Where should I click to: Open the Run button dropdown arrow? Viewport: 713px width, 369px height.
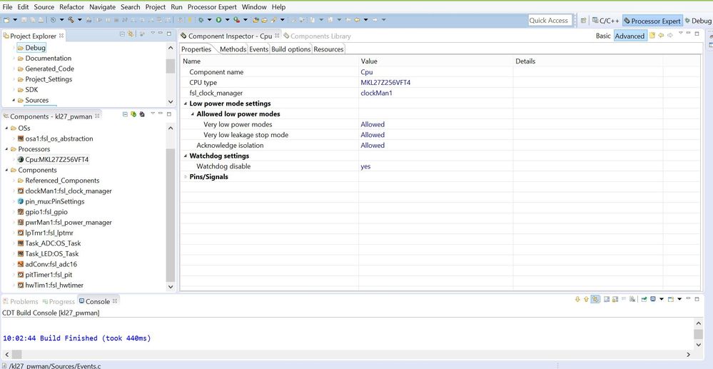(x=226, y=20)
